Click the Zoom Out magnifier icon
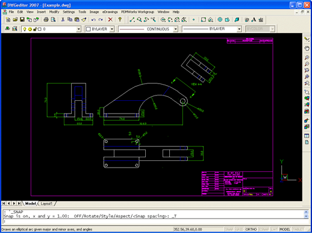This screenshot has height=233, width=312. pos(307,64)
